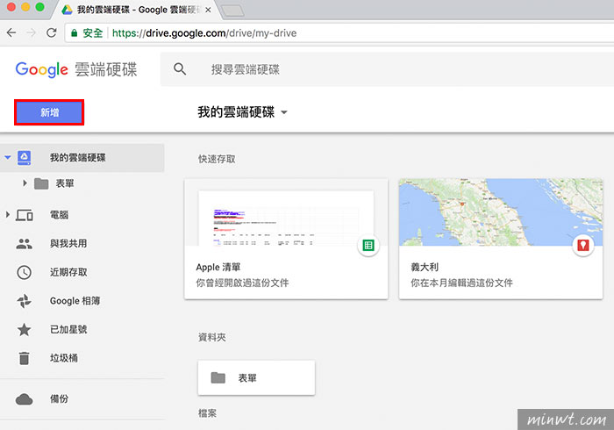Viewport: 614px width, 430px height.
Task: Click the drive.google.com address bar URL
Action: coord(204,32)
